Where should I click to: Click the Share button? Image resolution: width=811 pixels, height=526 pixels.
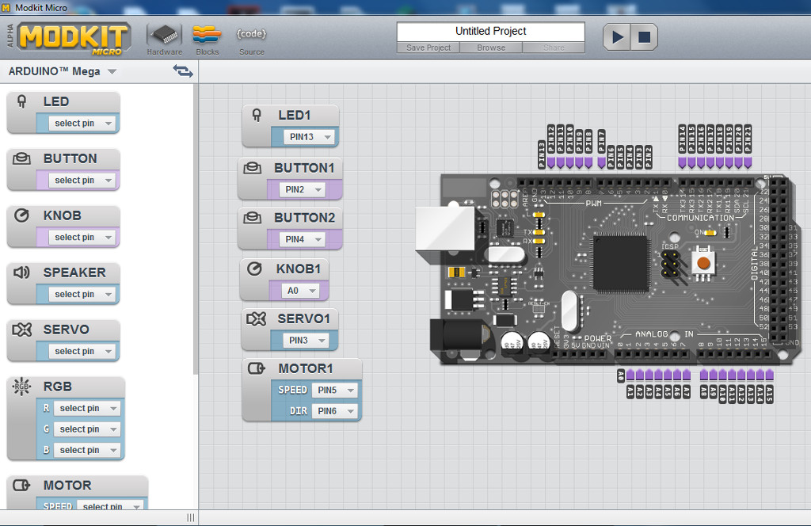tap(554, 48)
